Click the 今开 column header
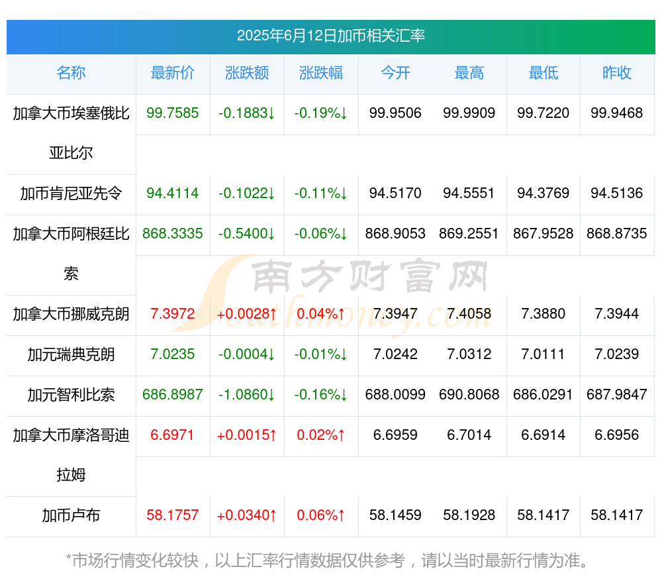Screen dimensions: 662x581 (395, 73)
